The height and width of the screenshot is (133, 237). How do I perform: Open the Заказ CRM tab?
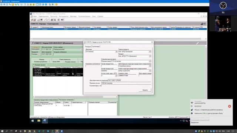pyautogui.click(x=56, y=62)
